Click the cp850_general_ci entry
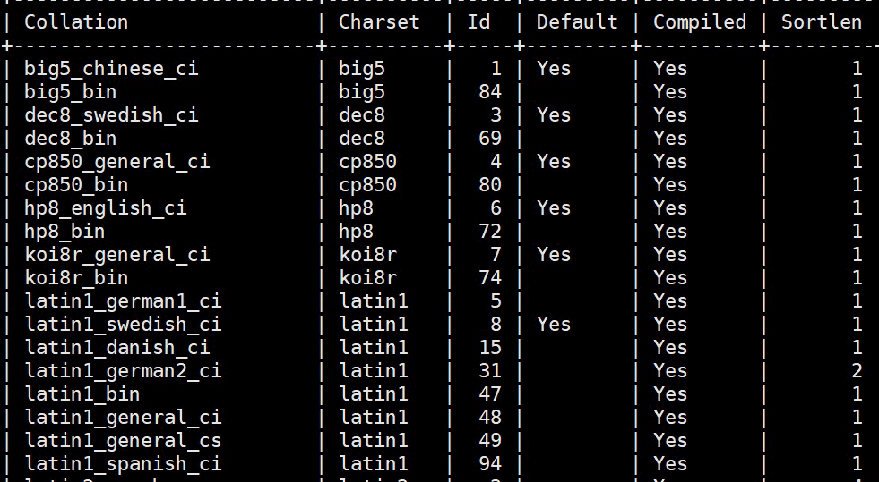Viewport: 879px width, 482px height. click(x=116, y=161)
